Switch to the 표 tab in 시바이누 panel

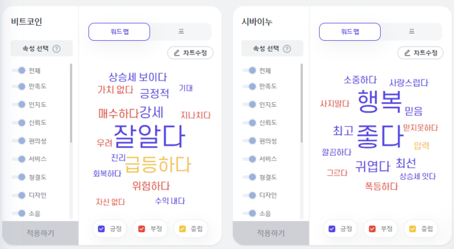(x=412, y=32)
